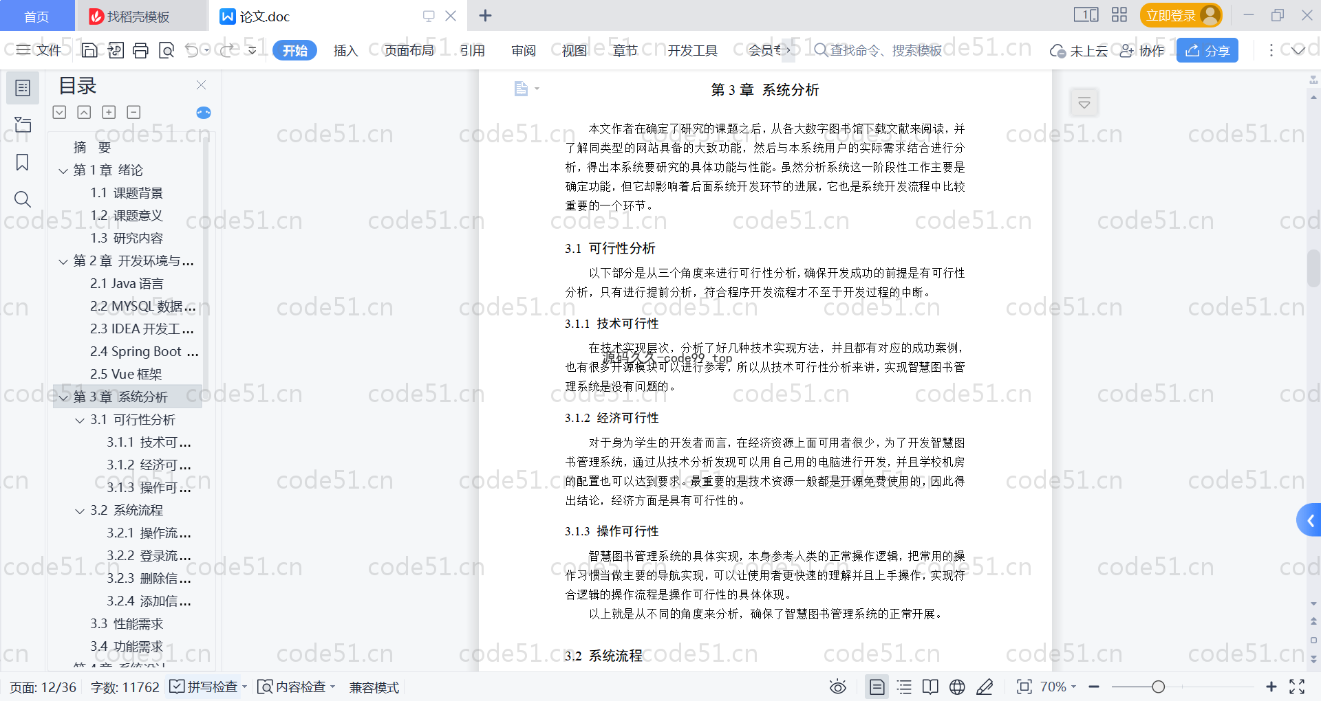Screen dimensions: 1321x701
Task: Collapse 3.1 可行性分析 node
Action: [x=80, y=420]
